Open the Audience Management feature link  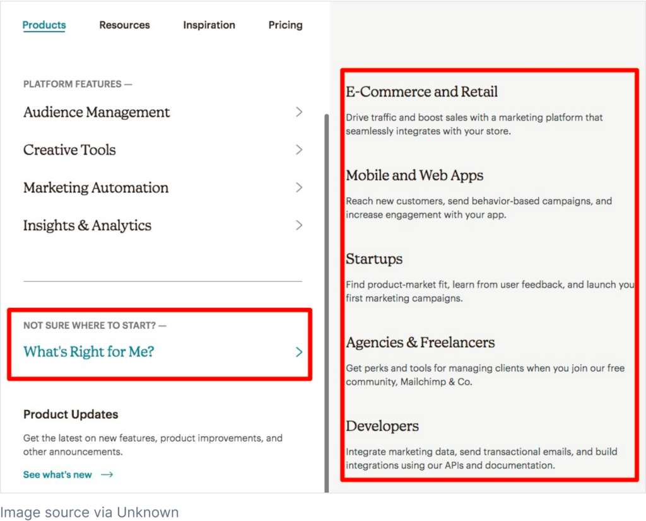[97, 112]
